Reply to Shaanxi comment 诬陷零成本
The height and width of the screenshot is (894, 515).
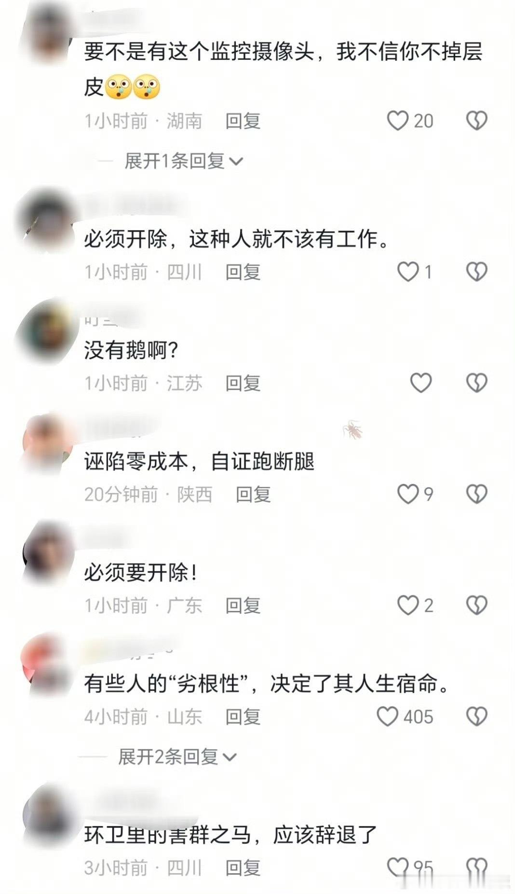coord(253,495)
